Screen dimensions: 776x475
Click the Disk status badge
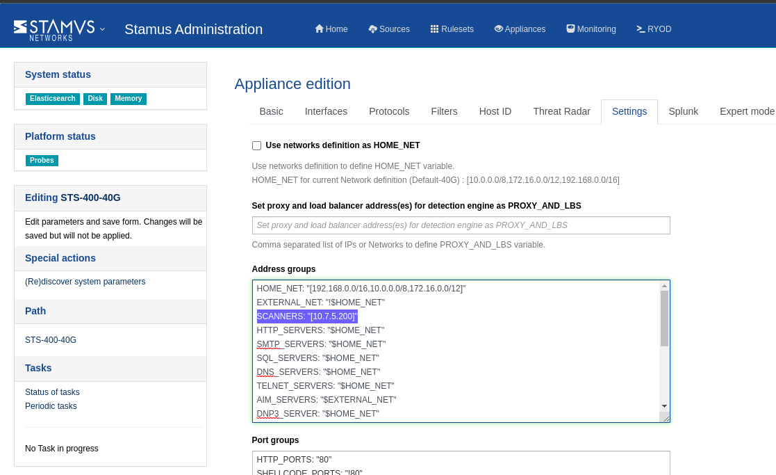pyautogui.click(x=95, y=99)
